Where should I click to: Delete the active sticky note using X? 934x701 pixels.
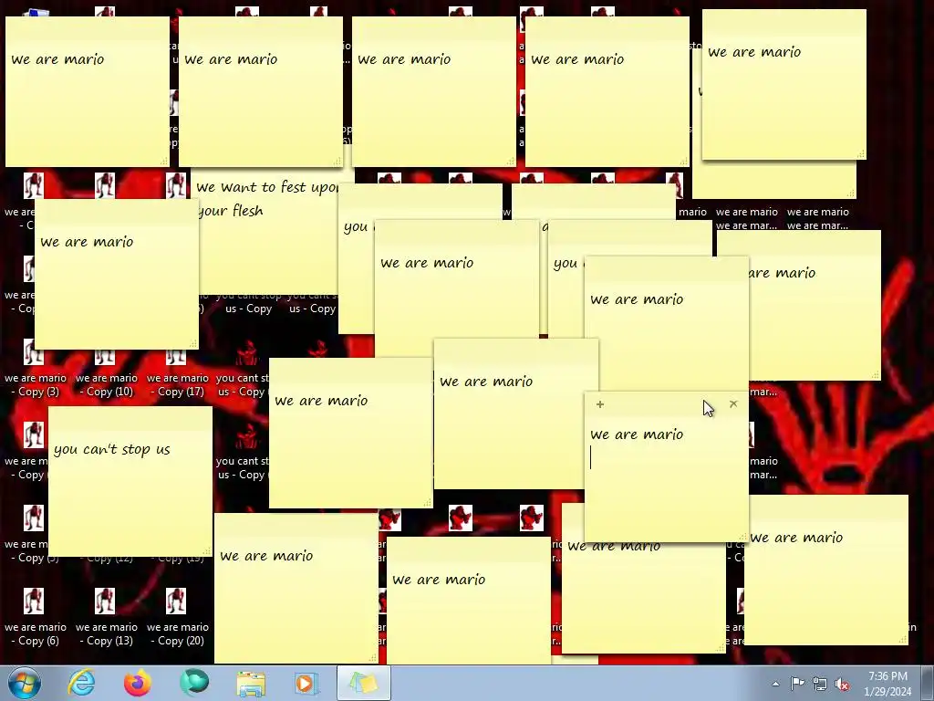pyautogui.click(x=733, y=403)
